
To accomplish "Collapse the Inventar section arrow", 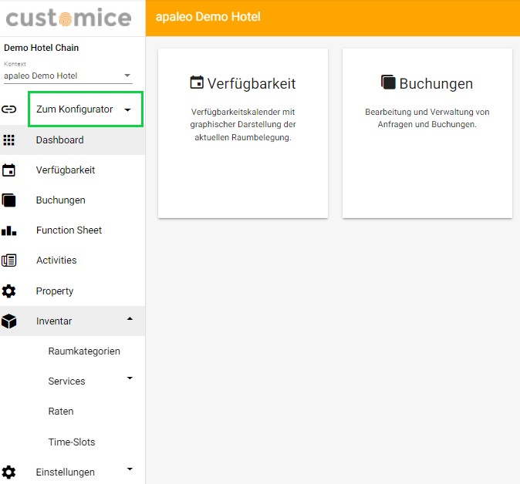I will (130, 319).
